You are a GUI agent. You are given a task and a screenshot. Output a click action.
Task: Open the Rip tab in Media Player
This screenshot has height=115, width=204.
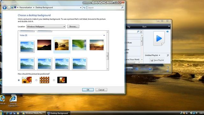point(129,27)
